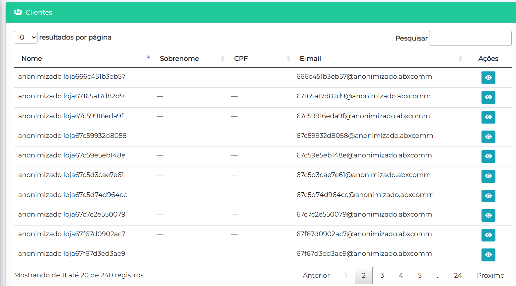The width and height of the screenshot is (516, 286).
Task: Open eye icon for loja67165a17d82d9
Action: click(x=488, y=97)
